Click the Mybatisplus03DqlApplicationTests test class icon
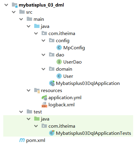134x144 pixels. tap(52, 133)
